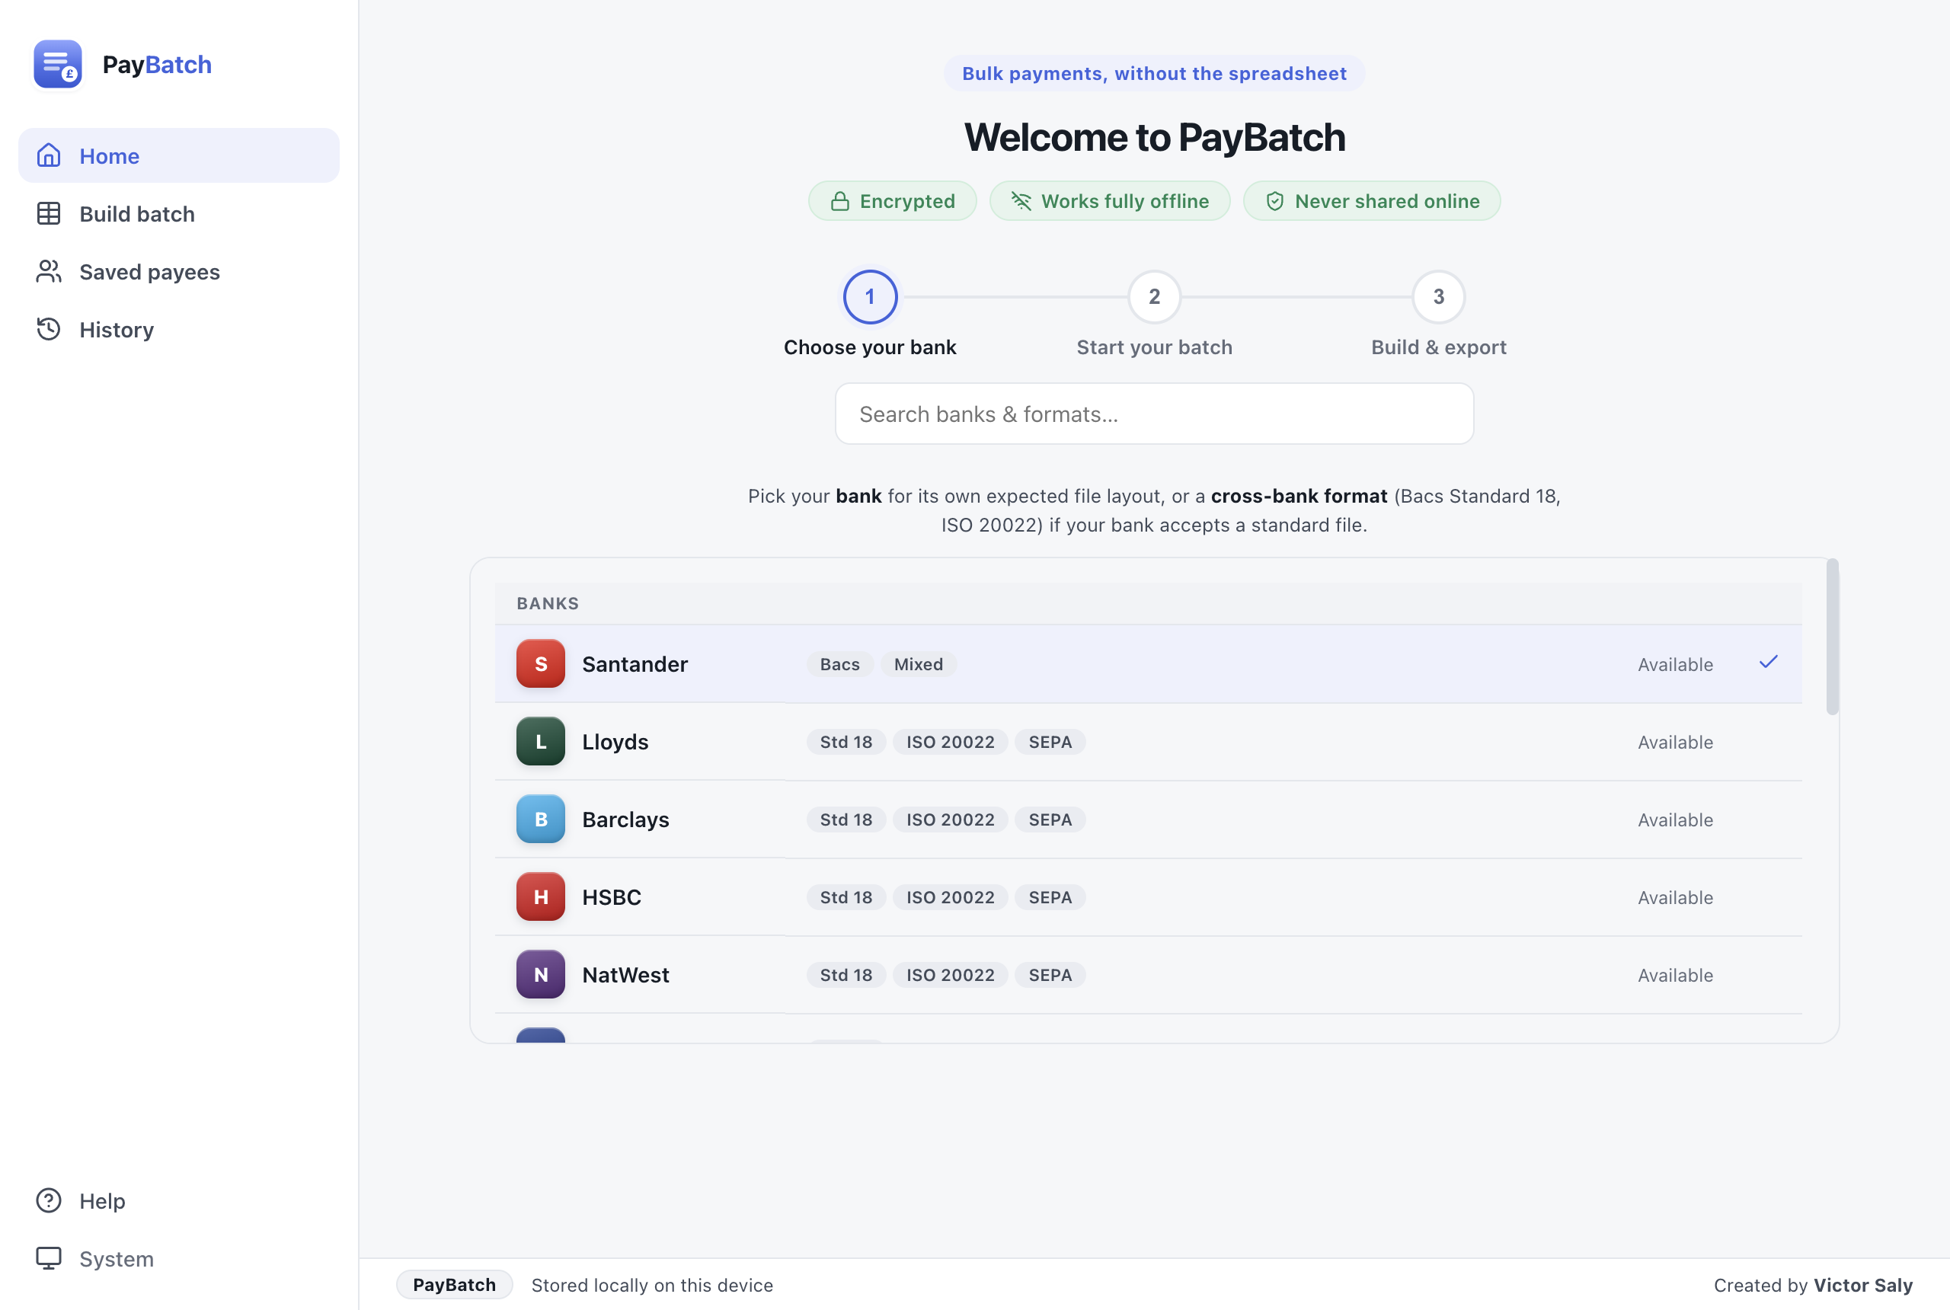Click the HSBC red H icon
Viewport: 1950px width, 1310px height.
click(541, 896)
